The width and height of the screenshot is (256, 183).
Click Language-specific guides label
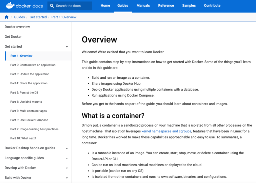(x=24, y=158)
